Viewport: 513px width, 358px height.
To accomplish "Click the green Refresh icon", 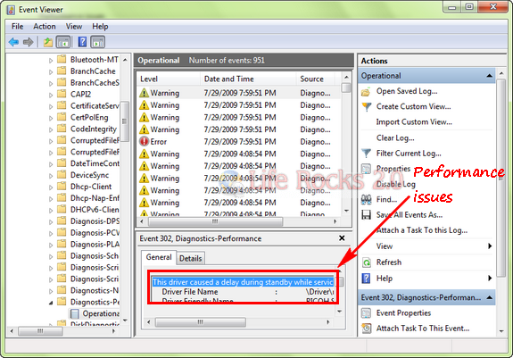I will [367, 262].
